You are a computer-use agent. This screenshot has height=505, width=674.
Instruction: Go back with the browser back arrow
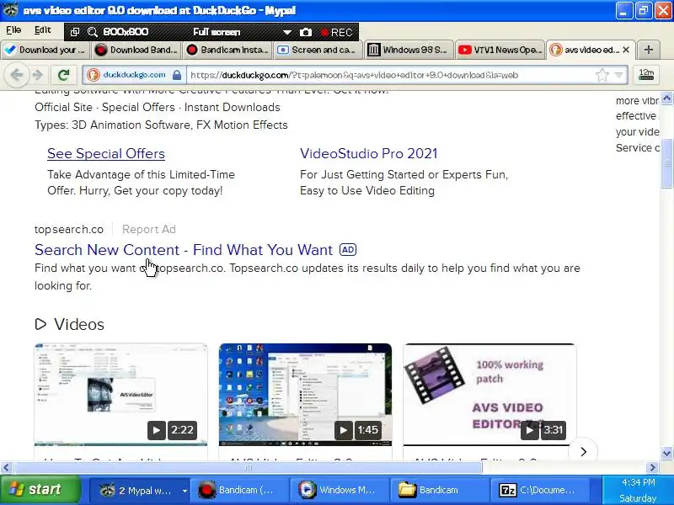pos(16,75)
